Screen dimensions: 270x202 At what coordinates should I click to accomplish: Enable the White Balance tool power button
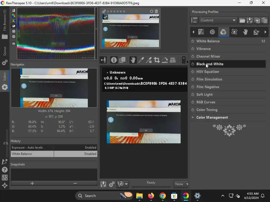tap(193, 41)
